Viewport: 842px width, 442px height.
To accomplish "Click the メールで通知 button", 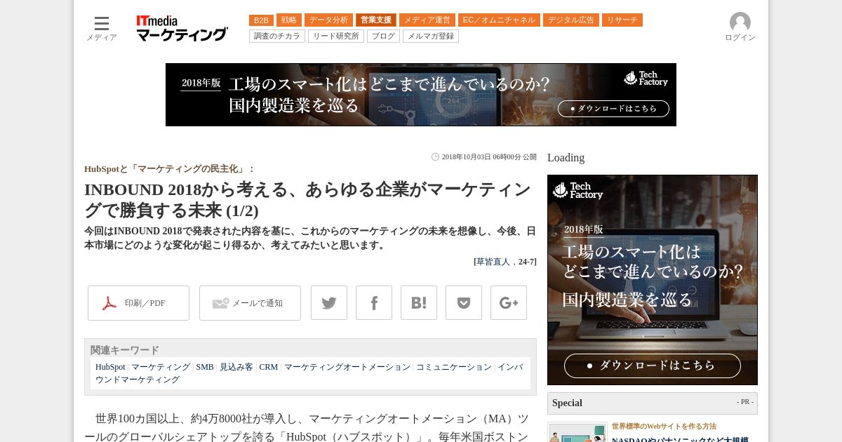I will pyautogui.click(x=250, y=303).
